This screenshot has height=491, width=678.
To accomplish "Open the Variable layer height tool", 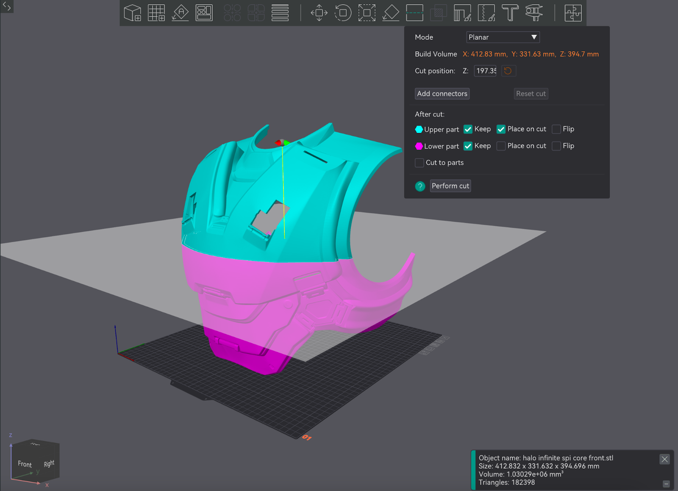I will tap(280, 13).
